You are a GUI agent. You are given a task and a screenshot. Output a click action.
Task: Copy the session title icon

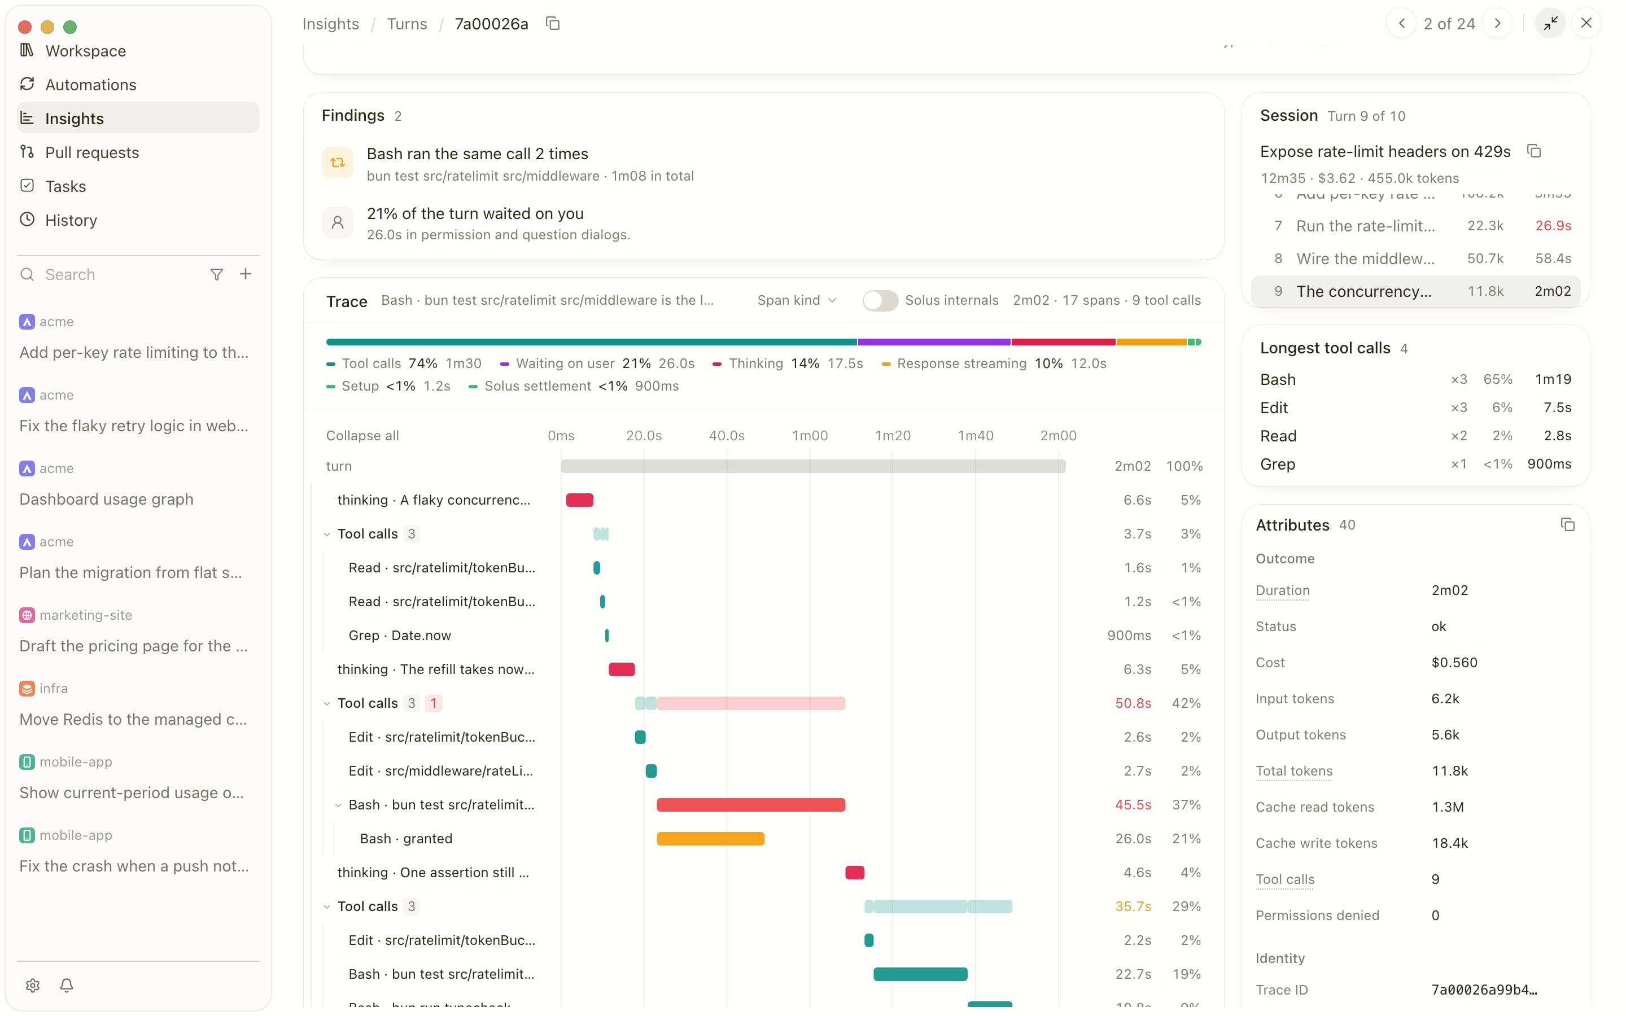tap(1534, 151)
